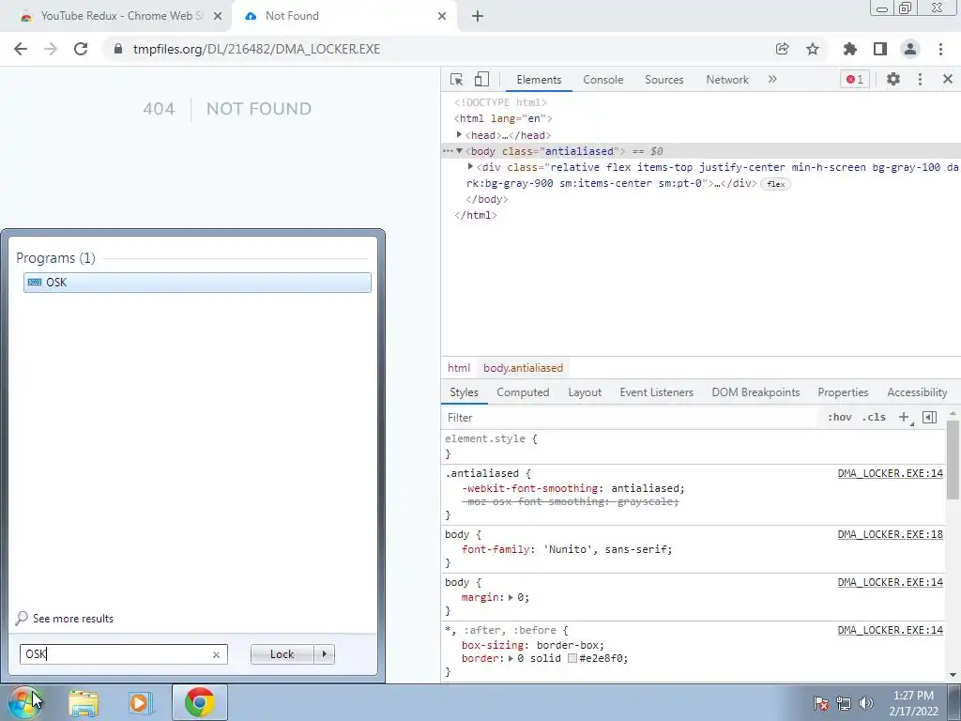Image resolution: width=961 pixels, height=721 pixels.
Task: Expand the border shorthand triangle
Action: coord(511,658)
